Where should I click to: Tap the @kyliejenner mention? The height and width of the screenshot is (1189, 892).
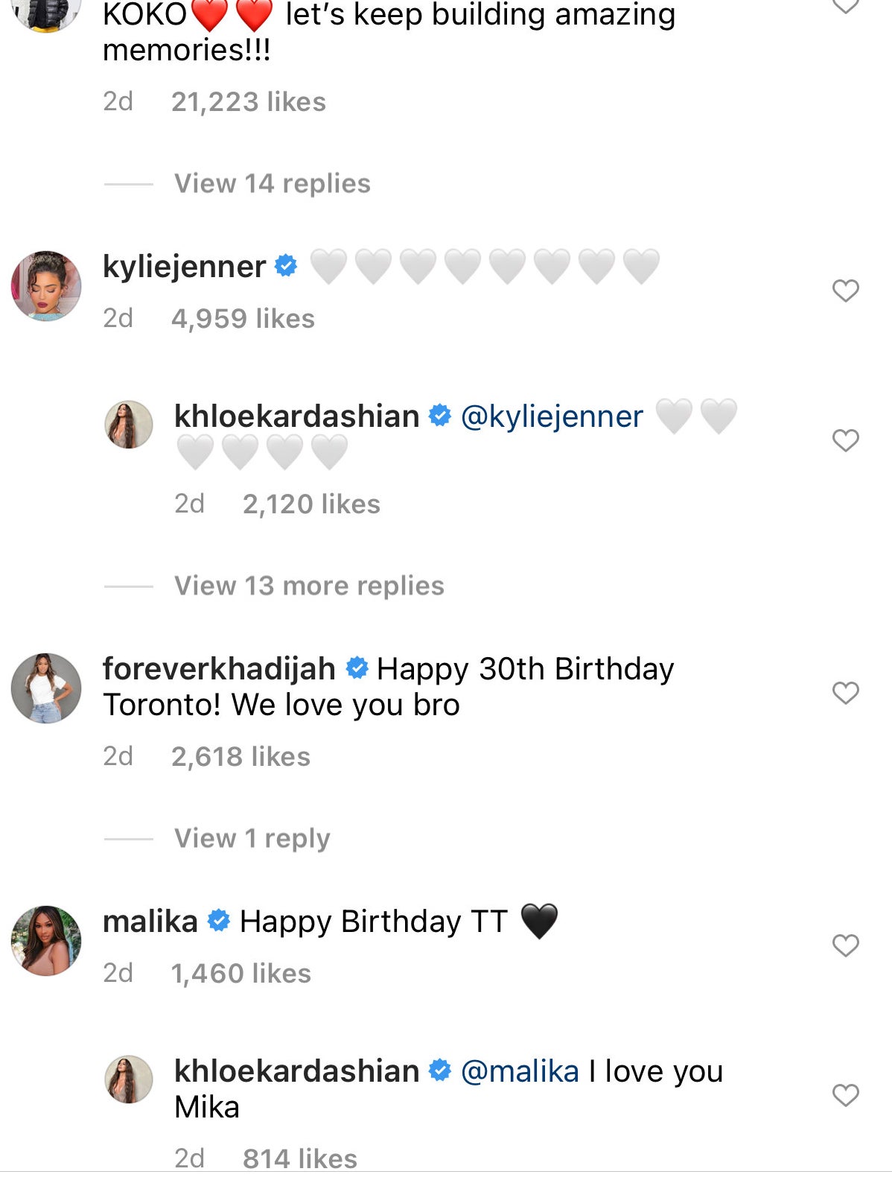552,416
